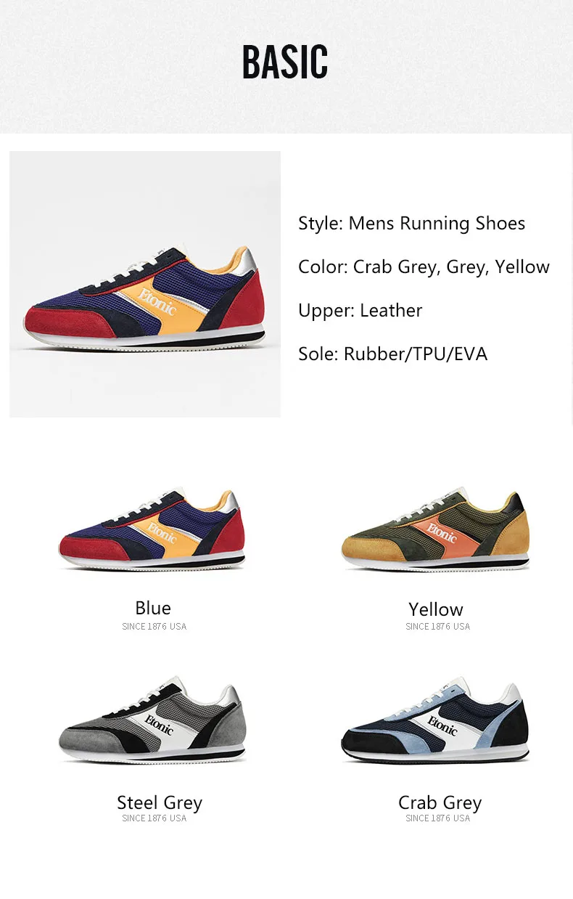Click the Steel Grey color label

[x=160, y=802]
